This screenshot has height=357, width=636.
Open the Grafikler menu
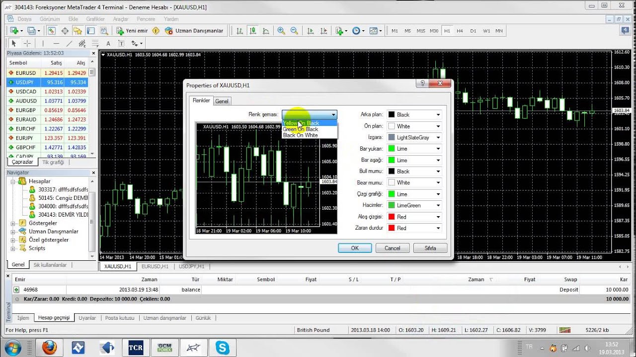pyautogui.click(x=95, y=19)
